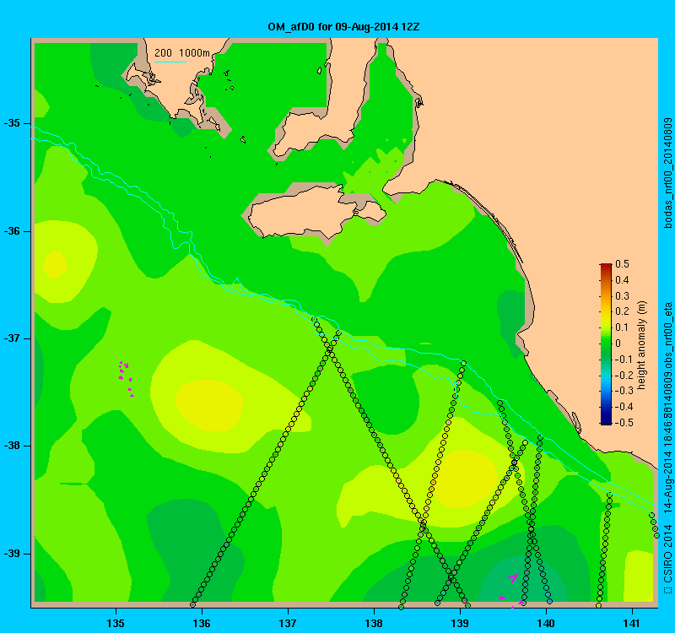
Task: Click the 0 colorbar tick label
Action: point(618,344)
